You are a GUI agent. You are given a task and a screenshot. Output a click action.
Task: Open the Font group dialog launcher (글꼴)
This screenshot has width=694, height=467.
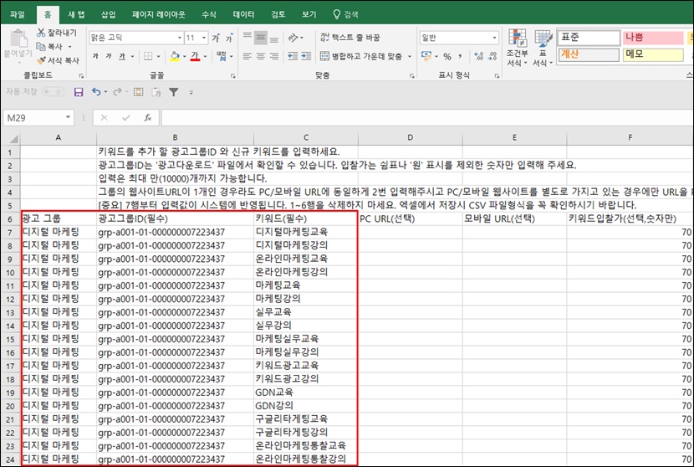tap(232, 76)
